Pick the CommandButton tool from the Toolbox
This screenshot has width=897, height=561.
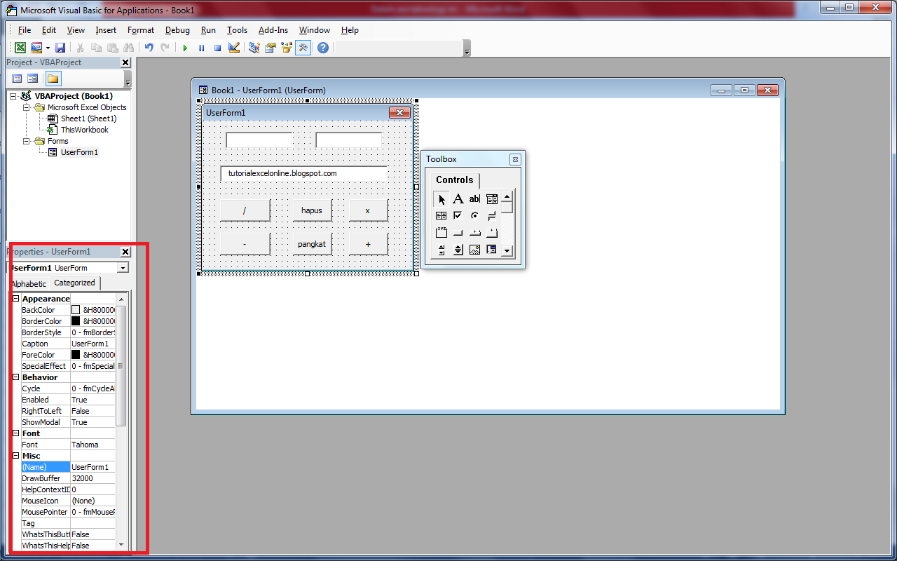click(x=458, y=232)
